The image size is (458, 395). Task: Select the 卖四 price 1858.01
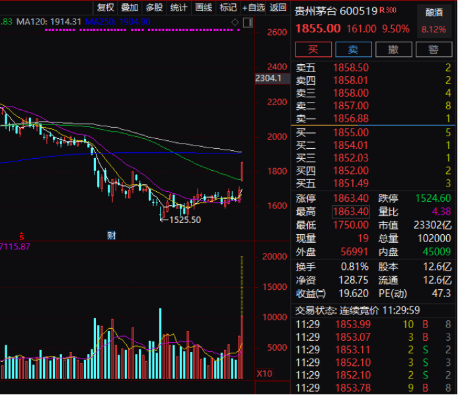tap(350, 81)
